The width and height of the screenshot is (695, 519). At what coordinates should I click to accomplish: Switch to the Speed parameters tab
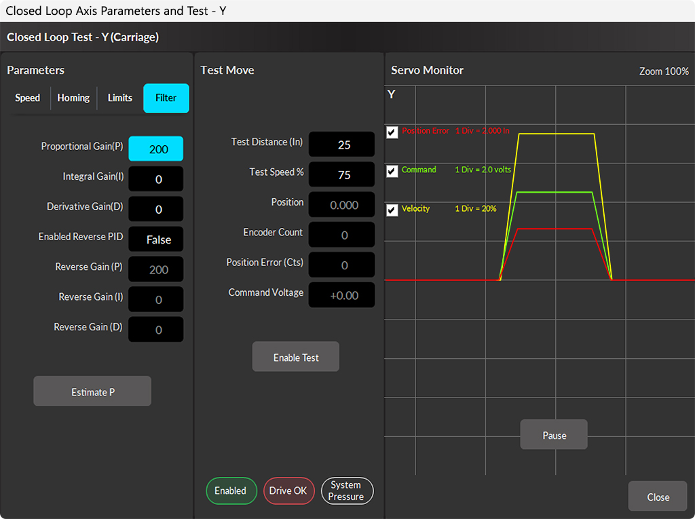point(27,98)
